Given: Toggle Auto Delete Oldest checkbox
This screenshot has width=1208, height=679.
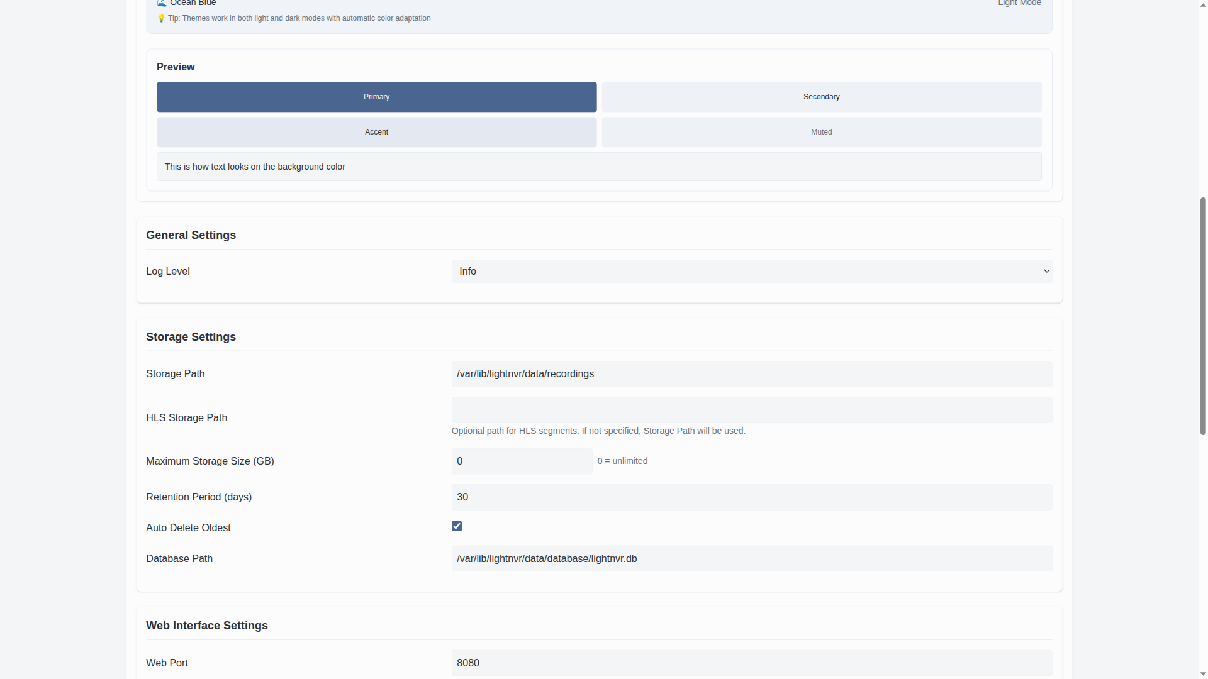Looking at the screenshot, I should tap(457, 526).
